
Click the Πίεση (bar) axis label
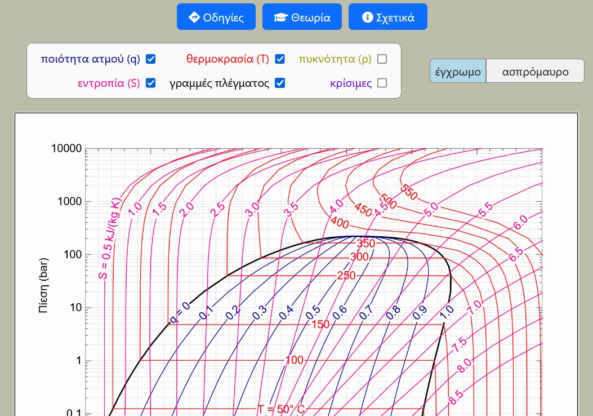click(44, 285)
